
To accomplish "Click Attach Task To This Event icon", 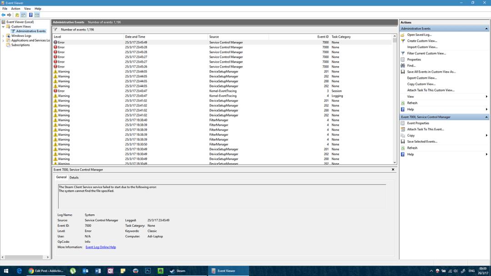I will click(403, 129).
